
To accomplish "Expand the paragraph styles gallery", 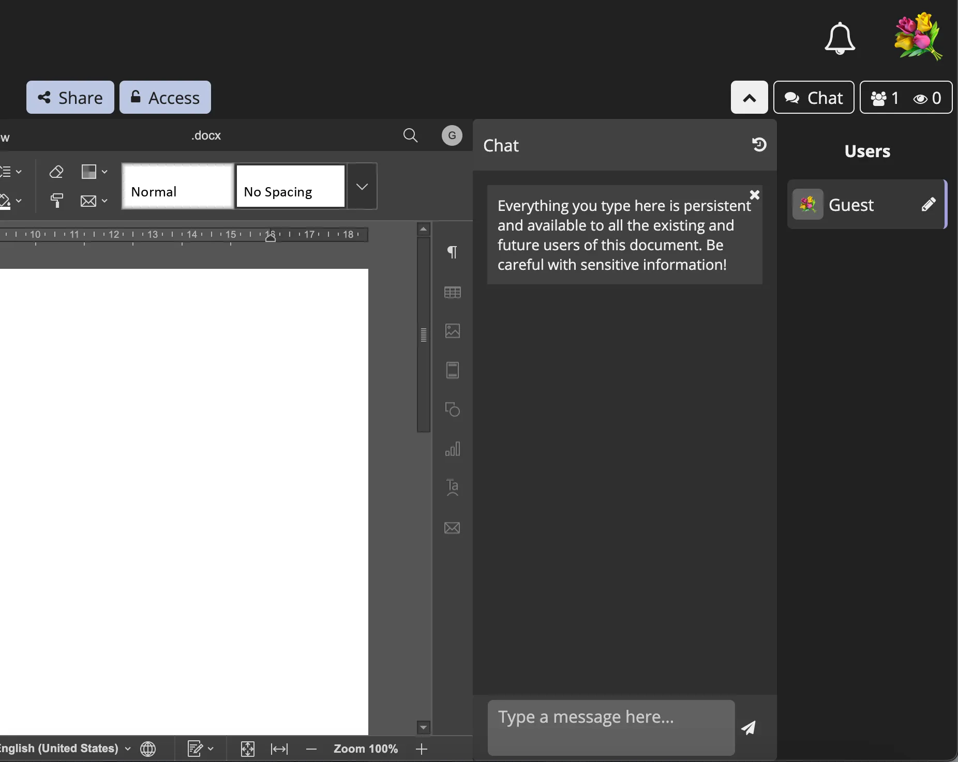I will [x=362, y=187].
